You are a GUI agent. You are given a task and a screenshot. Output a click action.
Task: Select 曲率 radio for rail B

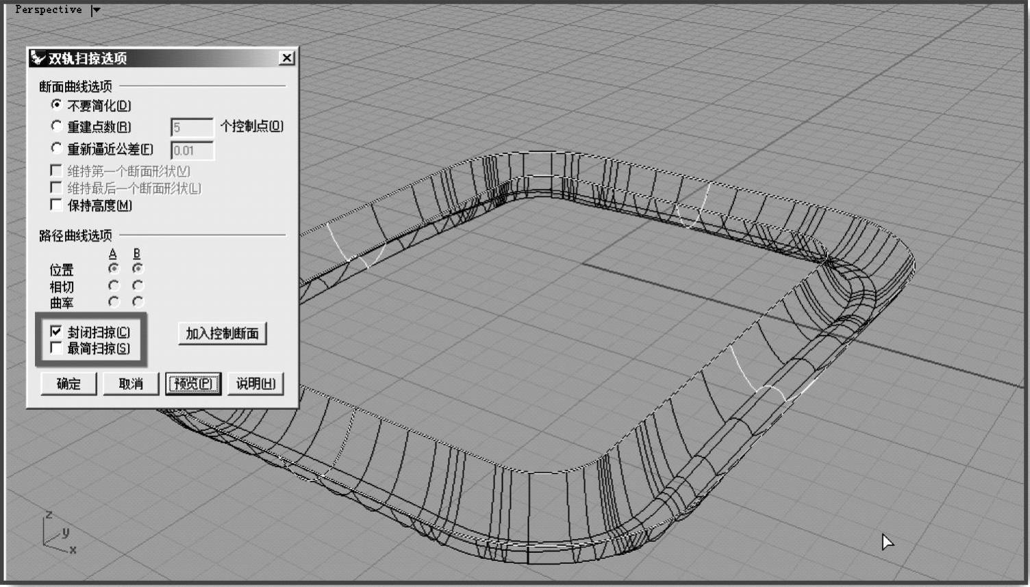click(138, 302)
